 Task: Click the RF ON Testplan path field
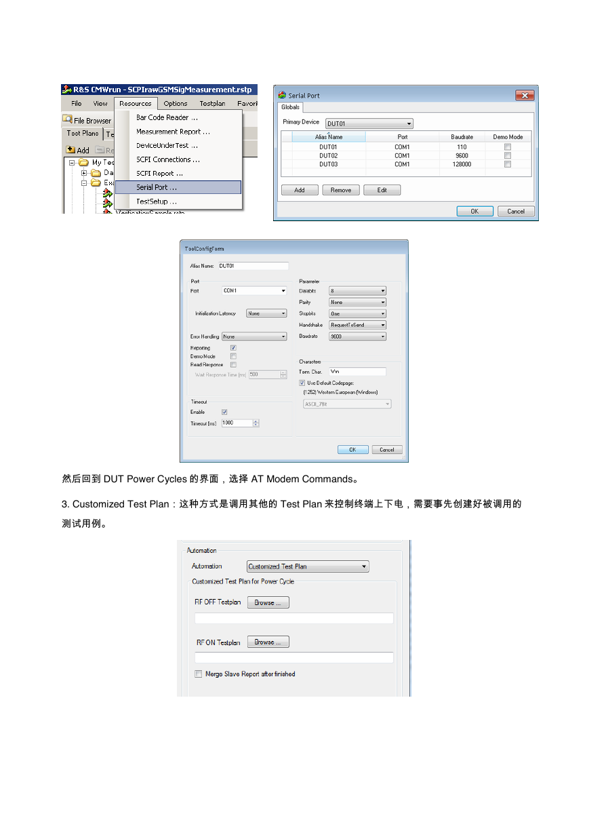coord(294,657)
